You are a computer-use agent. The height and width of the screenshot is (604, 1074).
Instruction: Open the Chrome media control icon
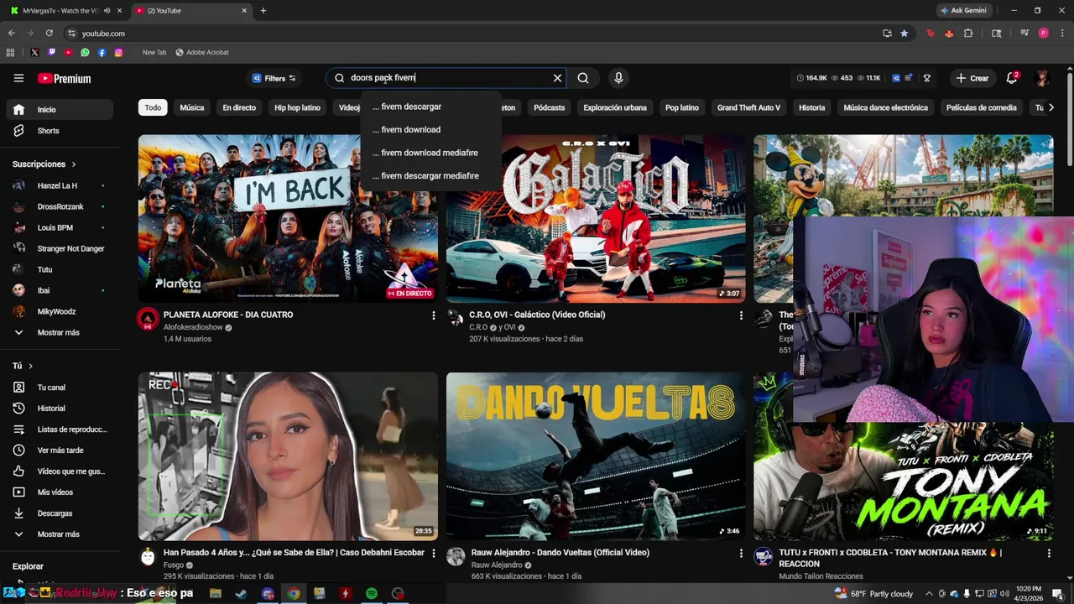pos(1024,34)
